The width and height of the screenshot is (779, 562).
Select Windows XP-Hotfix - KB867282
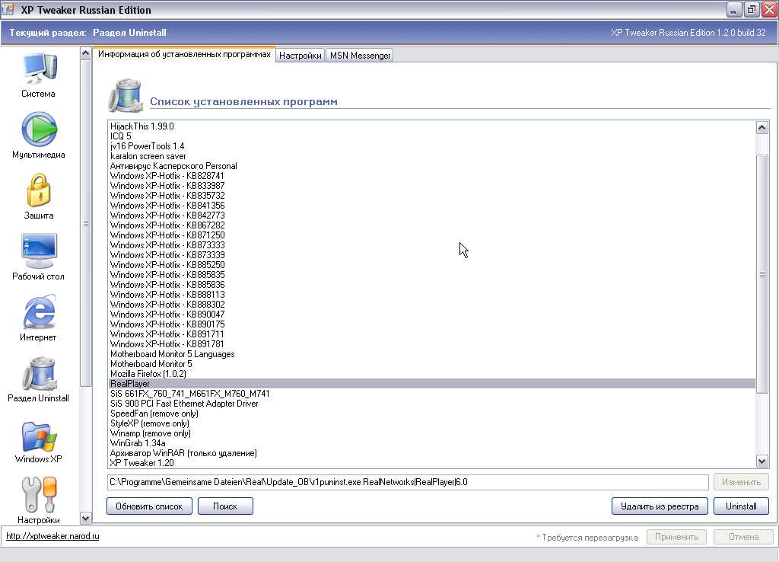pyautogui.click(x=431, y=225)
